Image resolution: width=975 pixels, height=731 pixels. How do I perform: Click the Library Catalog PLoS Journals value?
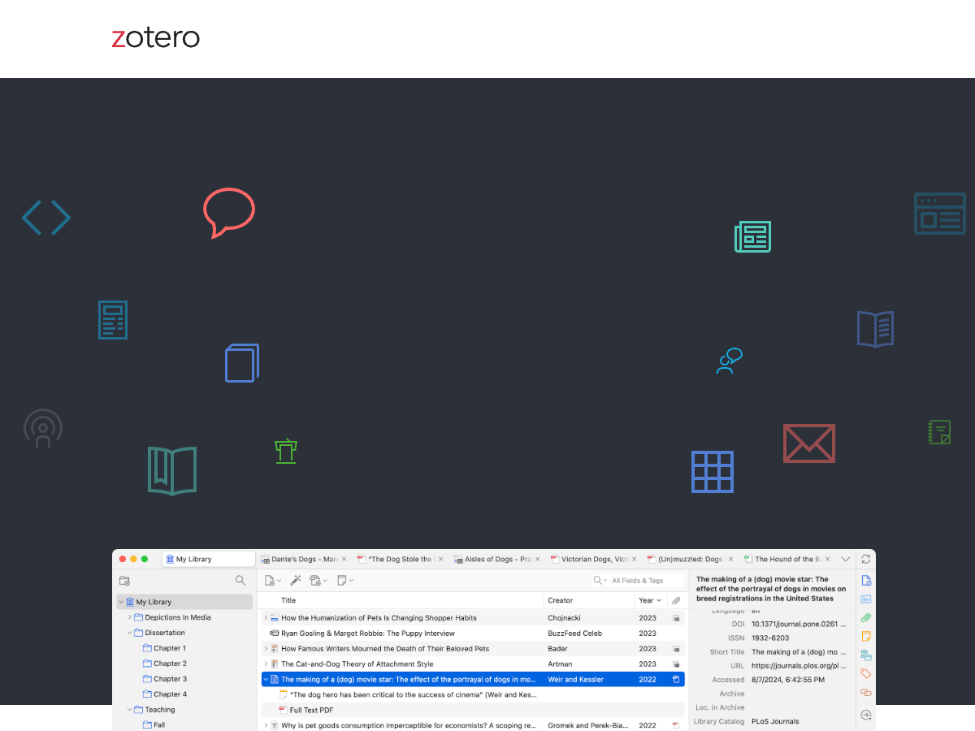(x=775, y=721)
